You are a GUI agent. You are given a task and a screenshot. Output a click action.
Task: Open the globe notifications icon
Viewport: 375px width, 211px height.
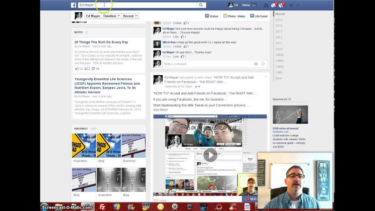[281, 5]
